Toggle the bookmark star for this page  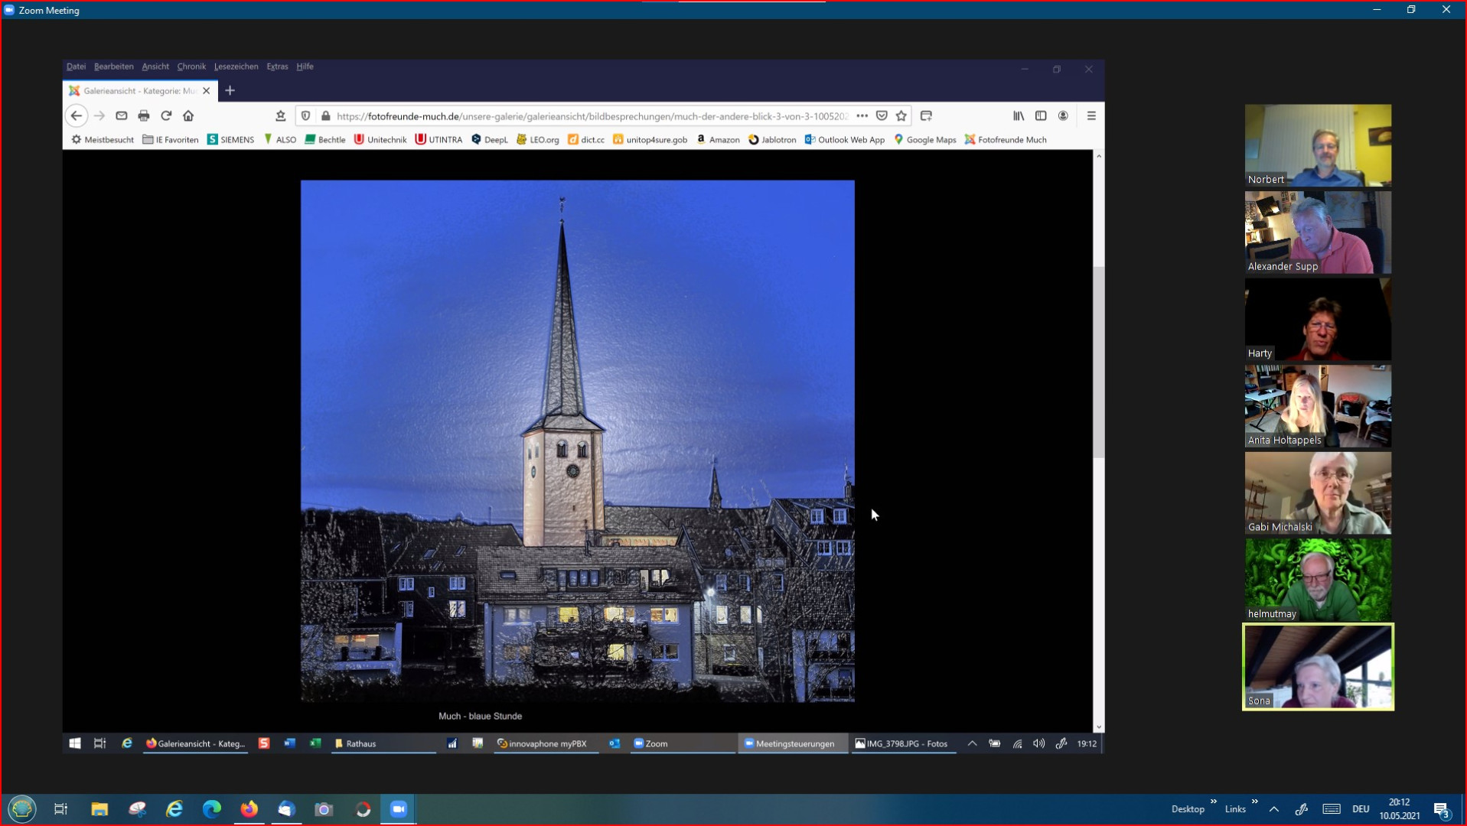pyautogui.click(x=901, y=115)
